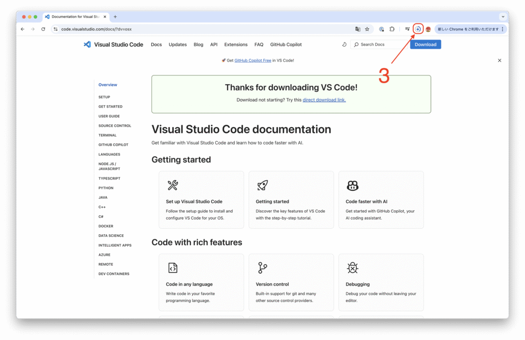Image resolution: width=525 pixels, height=340 pixels.
Task: Go back with the browser back arrow
Action: (23, 29)
